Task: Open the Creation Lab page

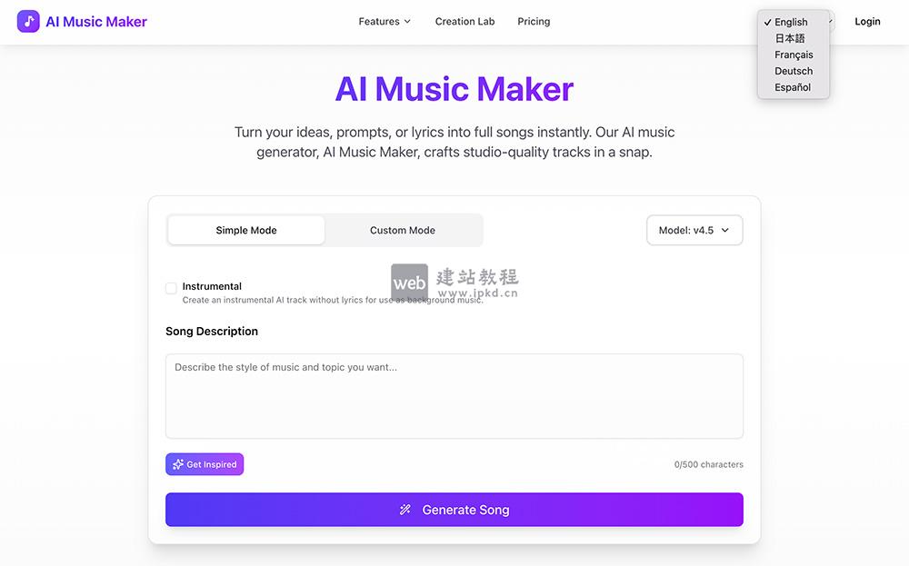Action: pos(464,21)
